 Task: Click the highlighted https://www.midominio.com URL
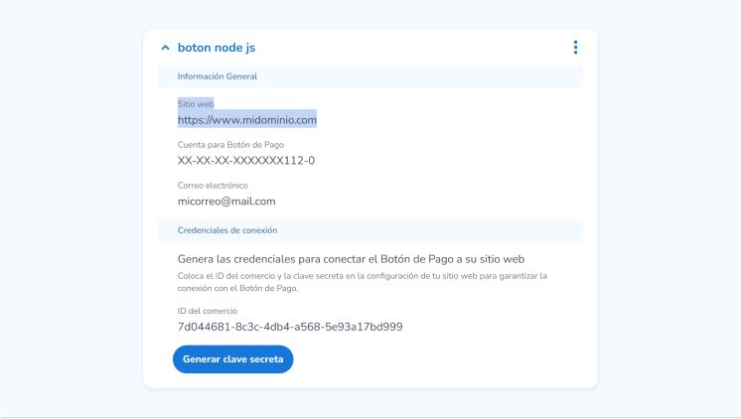coord(246,120)
